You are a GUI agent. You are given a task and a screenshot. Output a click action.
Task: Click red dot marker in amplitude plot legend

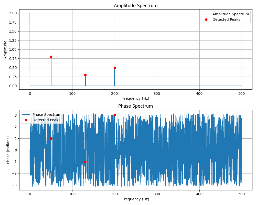pyautogui.click(x=206, y=20)
